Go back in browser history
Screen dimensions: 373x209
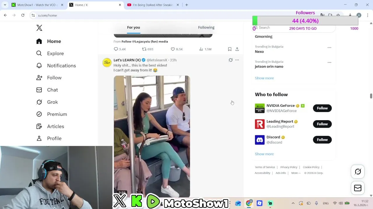(5, 15)
